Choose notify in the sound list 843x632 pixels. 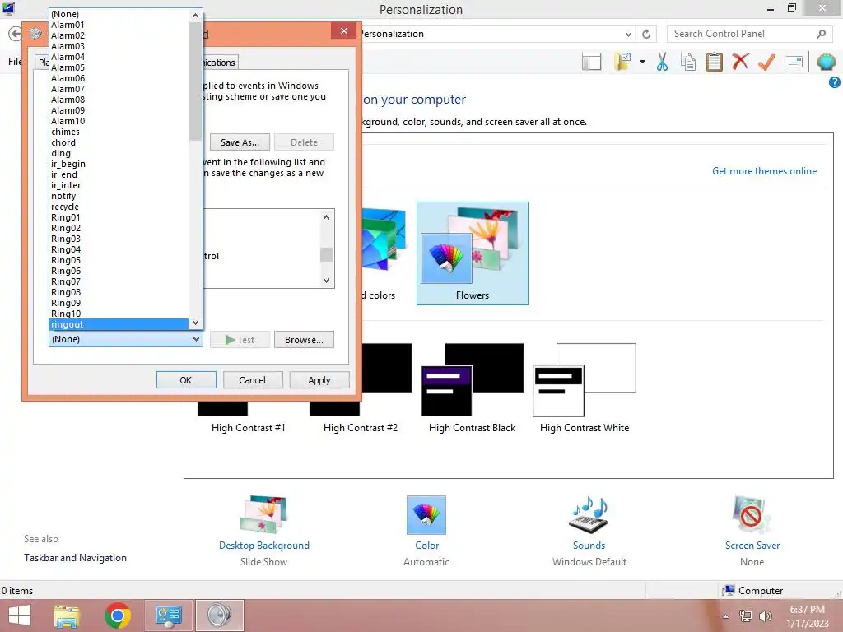coord(119,196)
